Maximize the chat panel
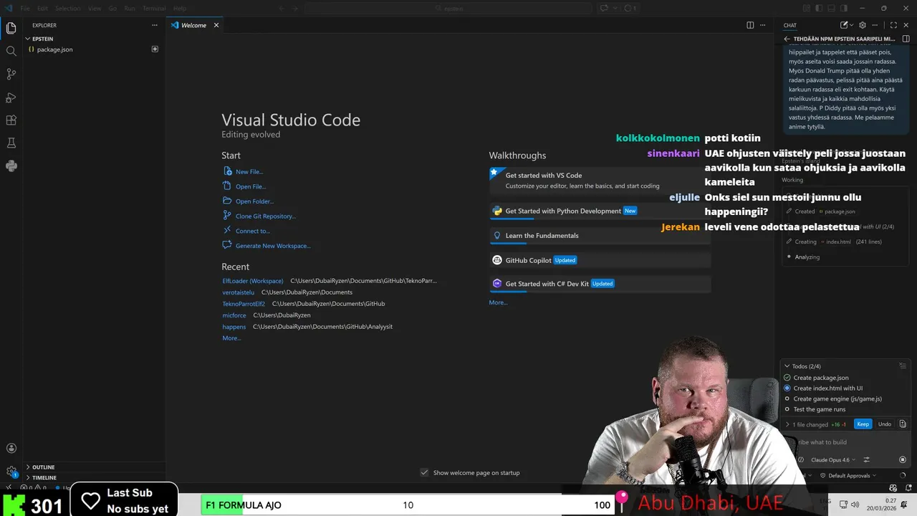This screenshot has height=516, width=917. tap(893, 25)
